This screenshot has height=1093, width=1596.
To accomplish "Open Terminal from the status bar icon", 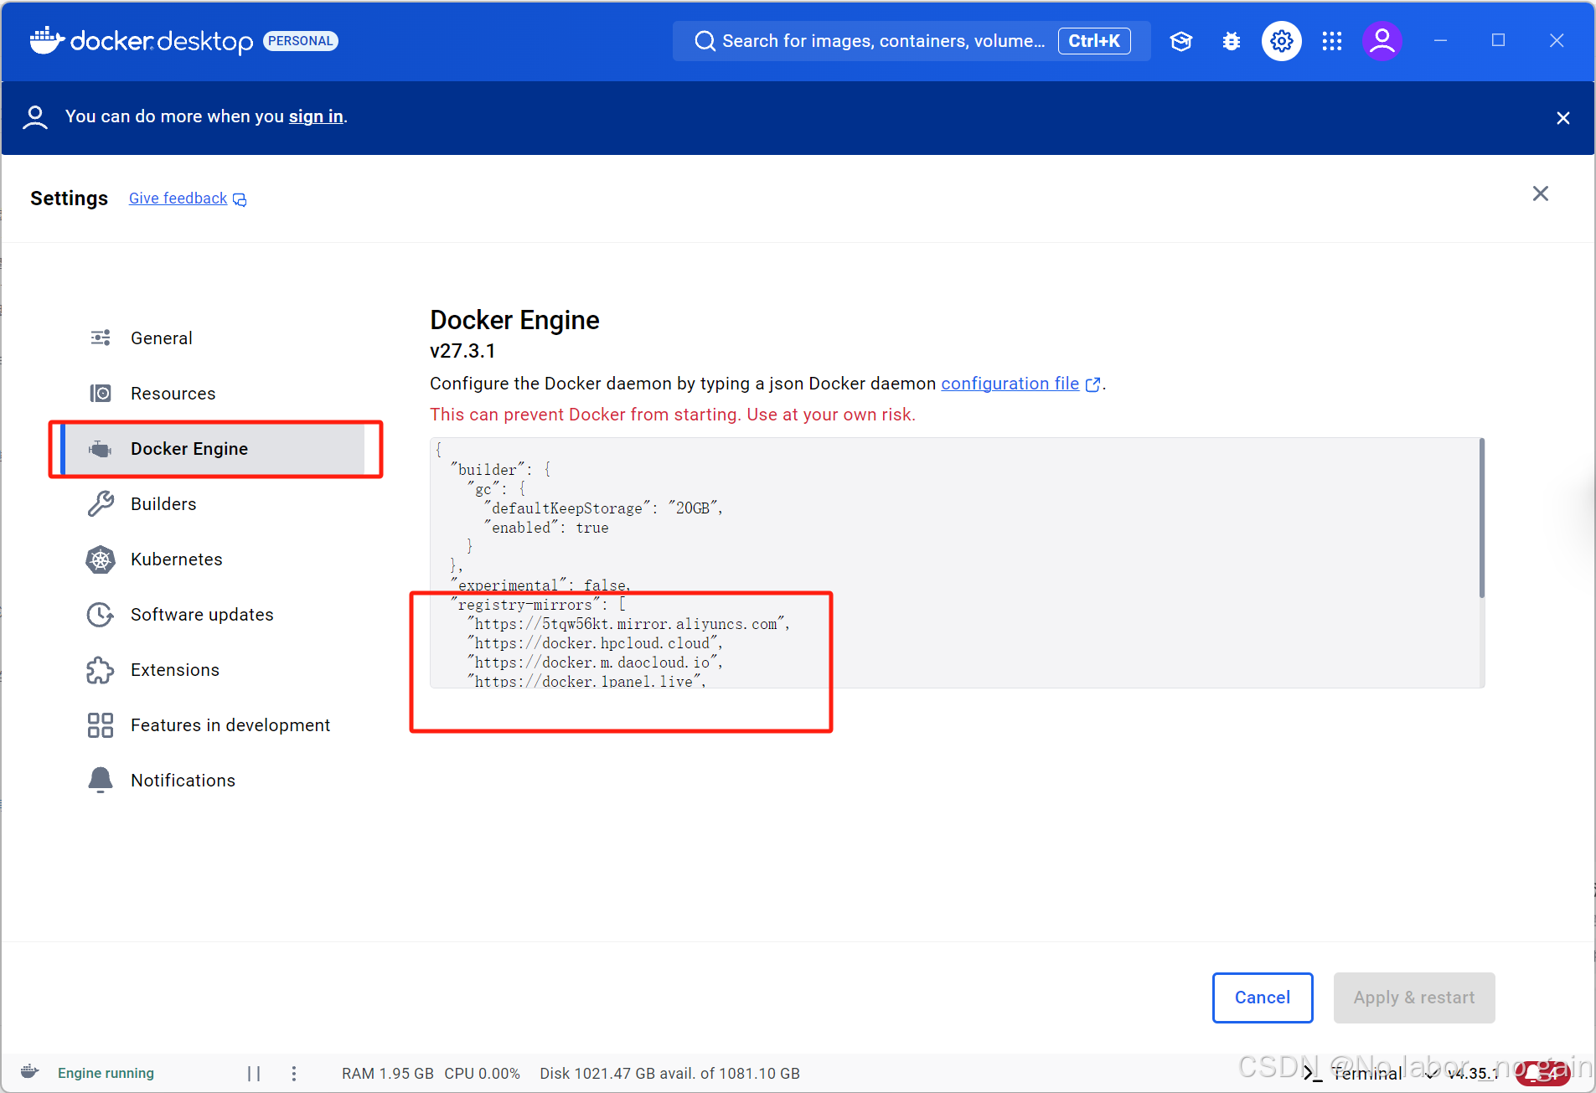I will tap(1312, 1072).
